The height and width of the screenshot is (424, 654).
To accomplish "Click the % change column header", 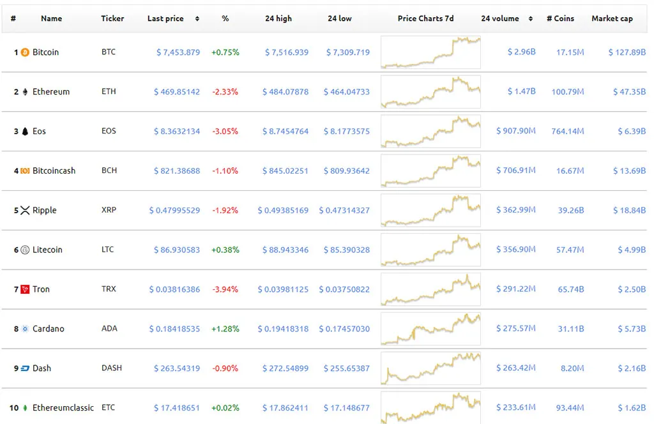I will click(x=225, y=19).
